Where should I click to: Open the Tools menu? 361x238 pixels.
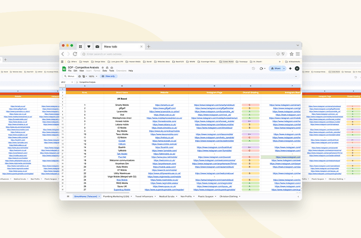(112, 70)
